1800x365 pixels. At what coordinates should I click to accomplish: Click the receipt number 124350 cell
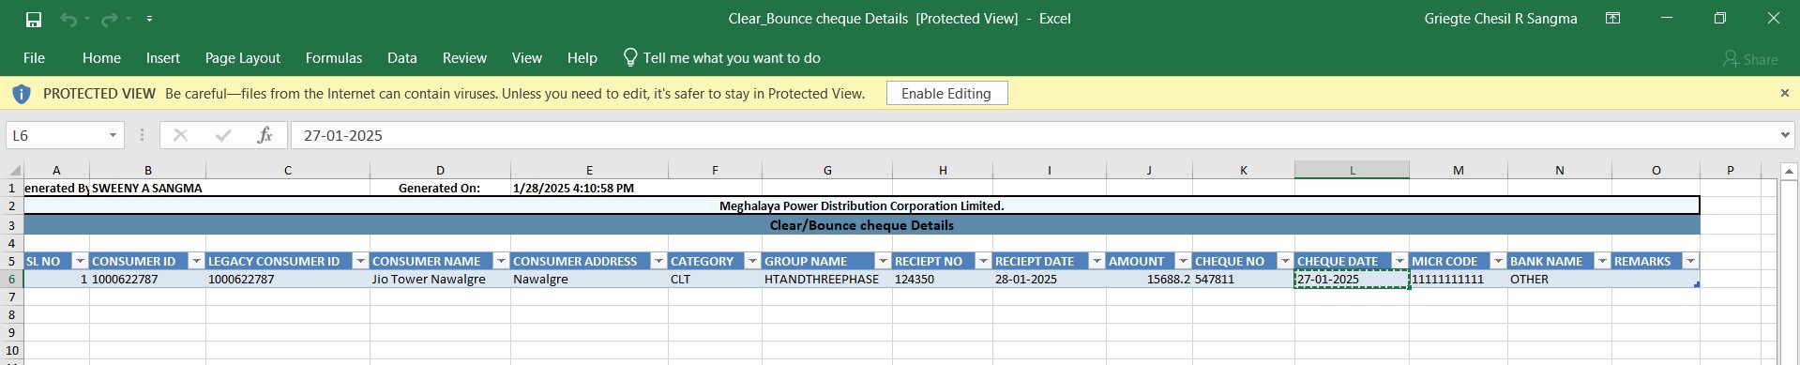943,279
